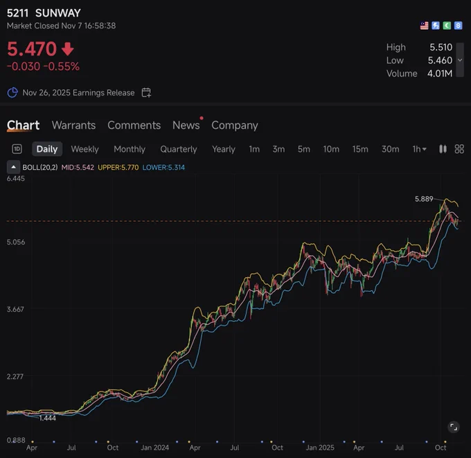The width and height of the screenshot is (471, 458).
Task: Select the Monthly timeframe
Action: click(130, 149)
